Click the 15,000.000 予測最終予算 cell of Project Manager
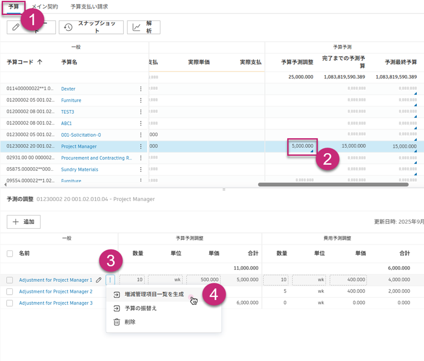This screenshot has width=424, height=361. [404, 147]
